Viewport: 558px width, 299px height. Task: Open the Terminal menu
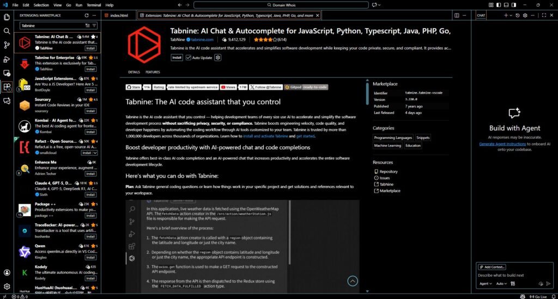[94, 5]
